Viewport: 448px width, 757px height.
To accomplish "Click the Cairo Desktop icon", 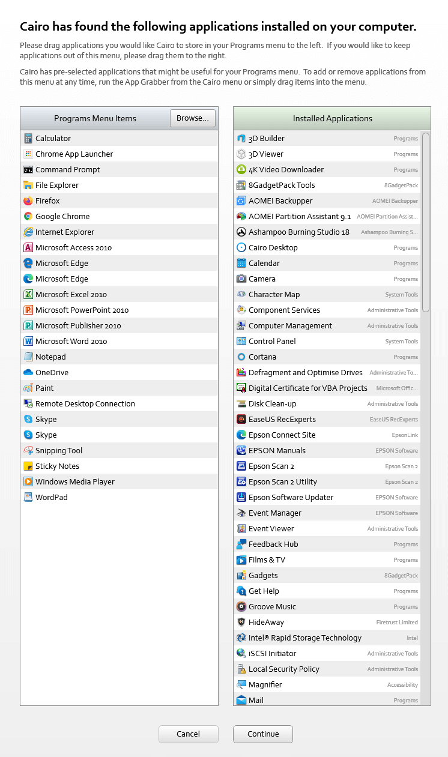I will pyautogui.click(x=241, y=248).
